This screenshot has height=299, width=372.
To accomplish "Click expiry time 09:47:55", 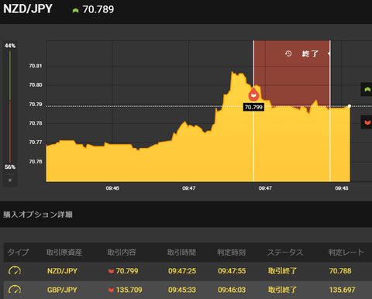I will click(x=232, y=271).
